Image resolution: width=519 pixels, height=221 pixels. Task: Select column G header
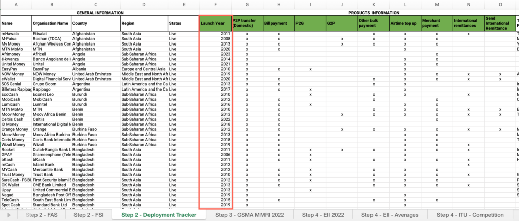point(247,4)
